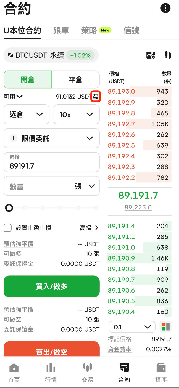Screen dimensions: 179x388
Task: Switch to the 跟單 tab
Action: [61, 30]
